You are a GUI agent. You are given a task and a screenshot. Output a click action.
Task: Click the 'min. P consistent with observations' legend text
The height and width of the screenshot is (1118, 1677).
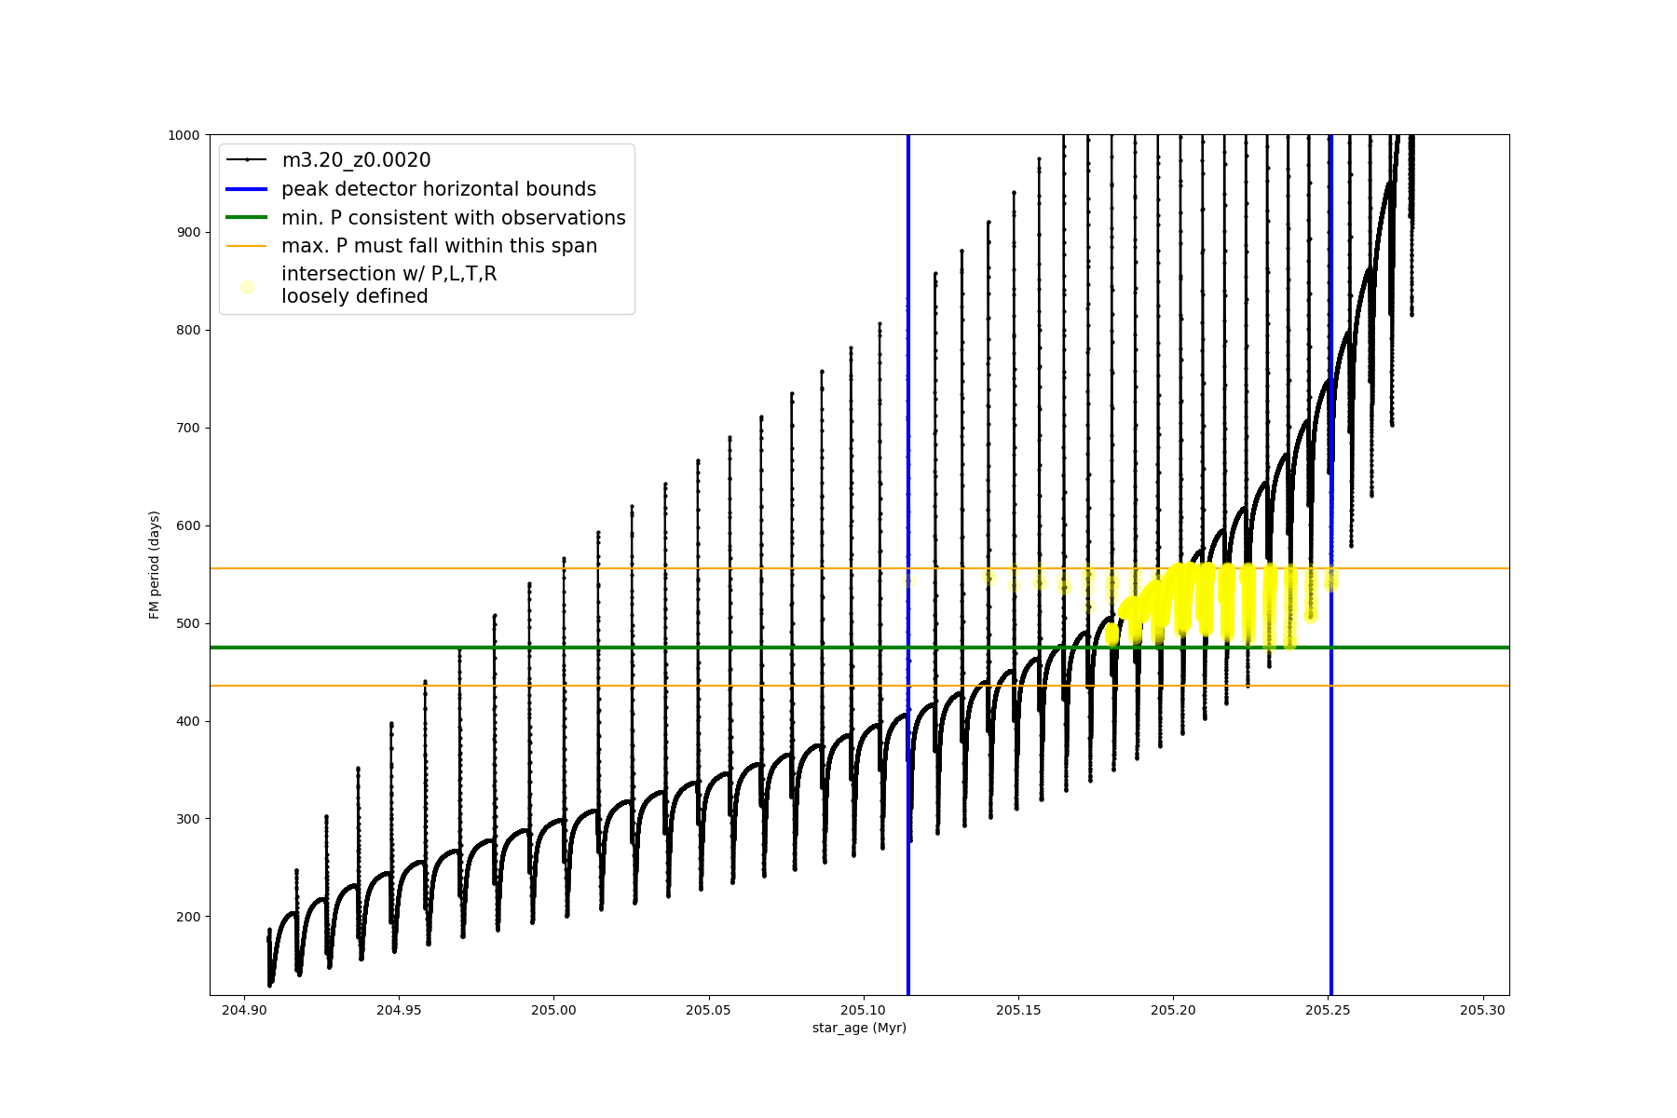coord(453,218)
